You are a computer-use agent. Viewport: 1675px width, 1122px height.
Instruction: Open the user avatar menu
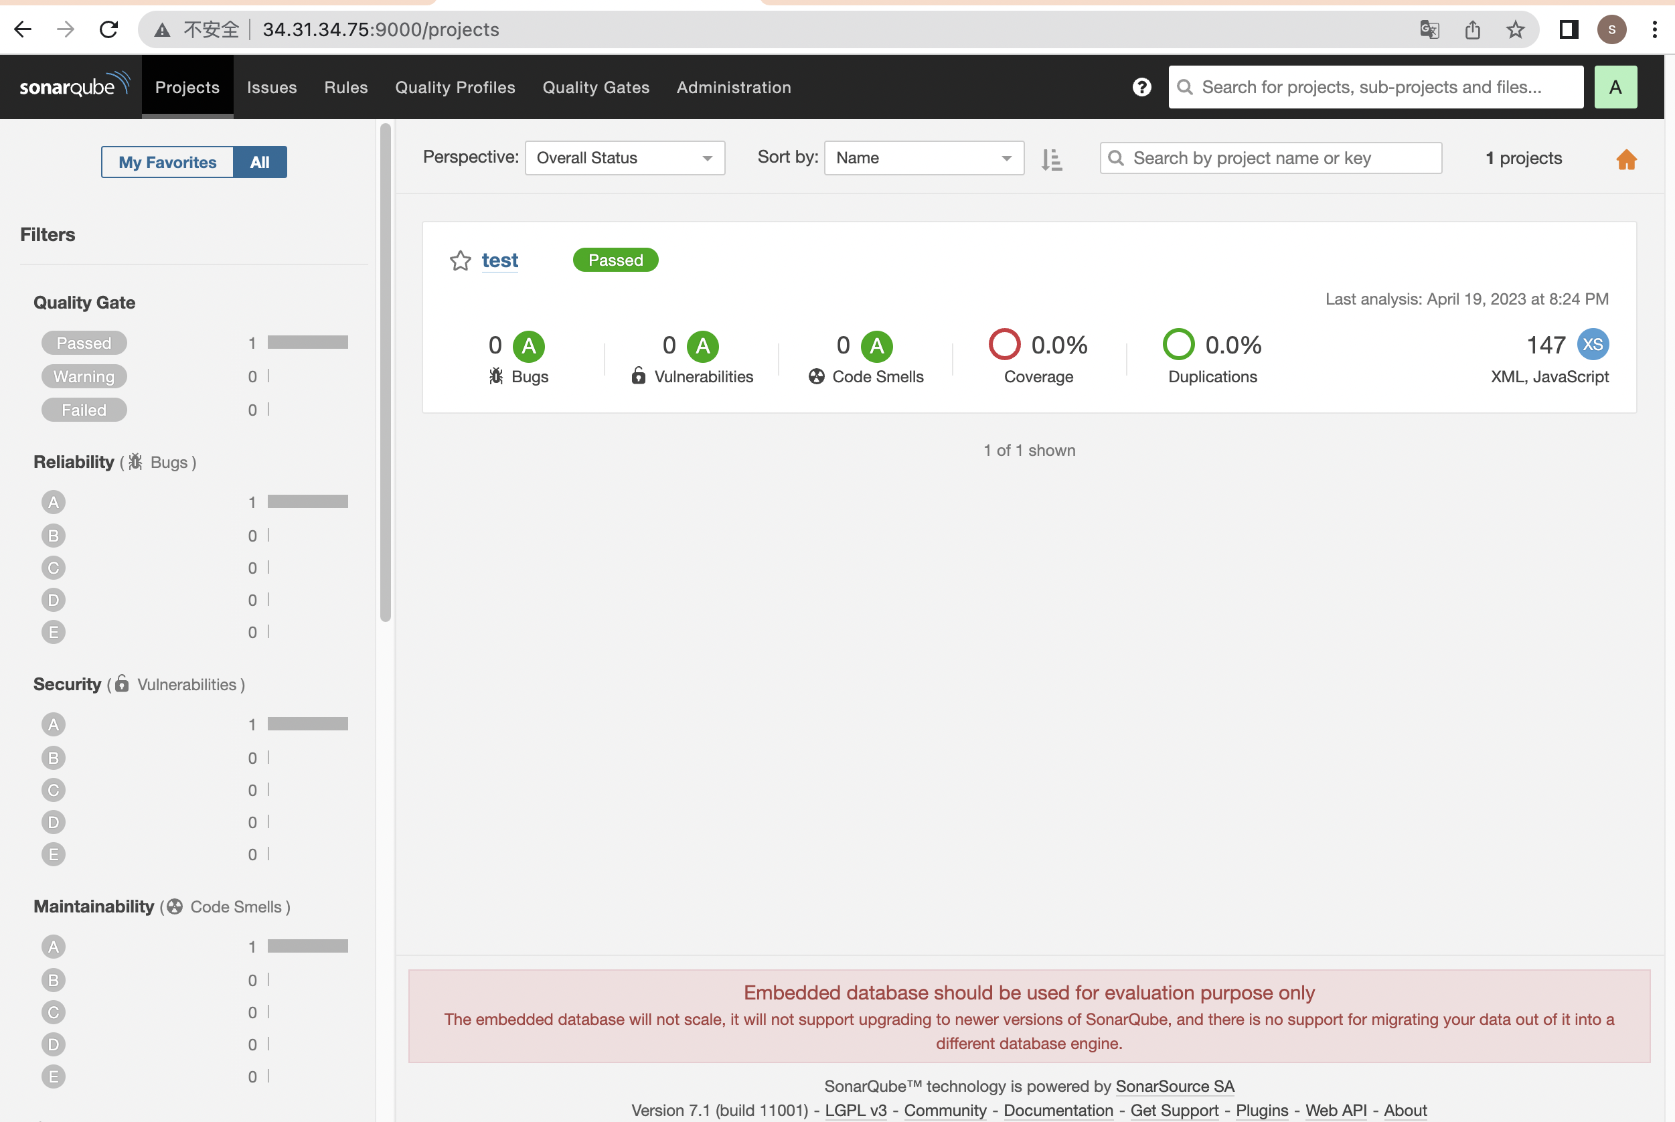1615,86
